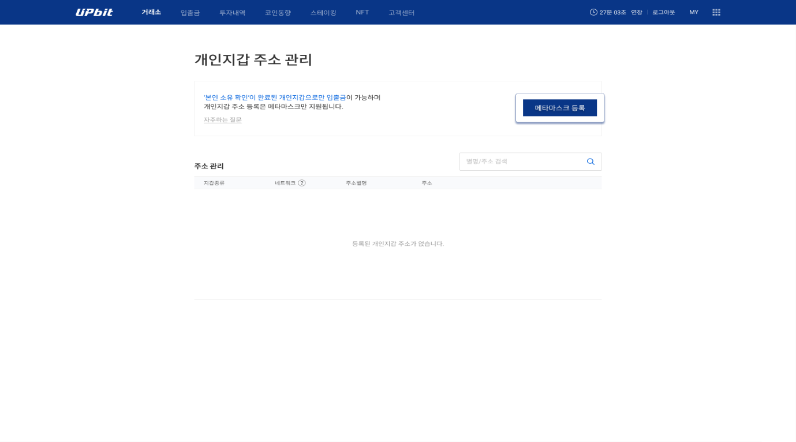
Task: Click the Upbit logo
Action: point(94,12)
